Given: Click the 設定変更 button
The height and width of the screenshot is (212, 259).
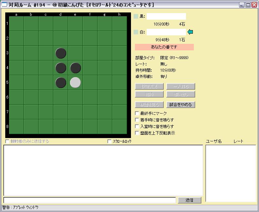Looking at the screenshot, I should click(x=149, y=86).
